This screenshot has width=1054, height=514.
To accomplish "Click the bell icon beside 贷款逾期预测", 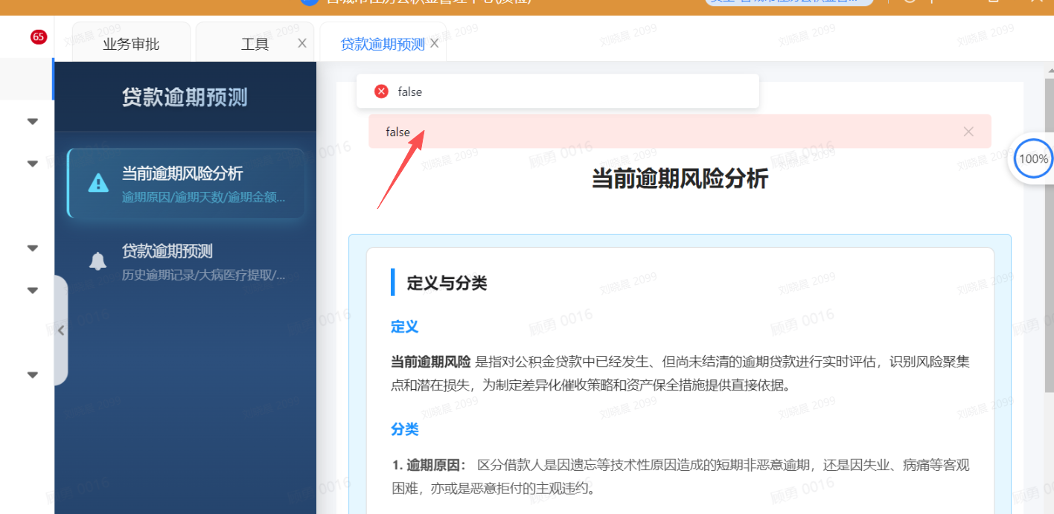I will coord(98,261).
